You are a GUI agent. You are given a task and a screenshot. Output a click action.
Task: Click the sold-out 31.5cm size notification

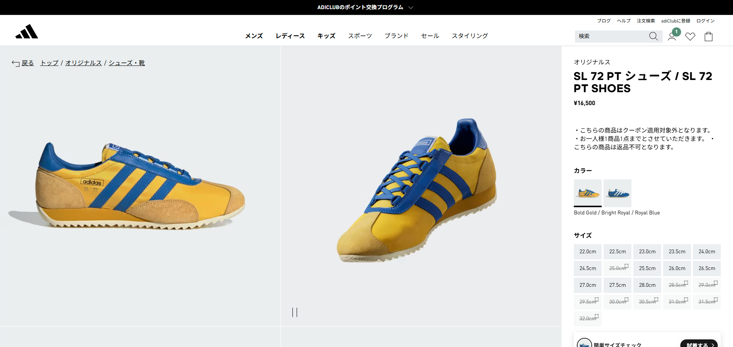[x=707, y=302]
